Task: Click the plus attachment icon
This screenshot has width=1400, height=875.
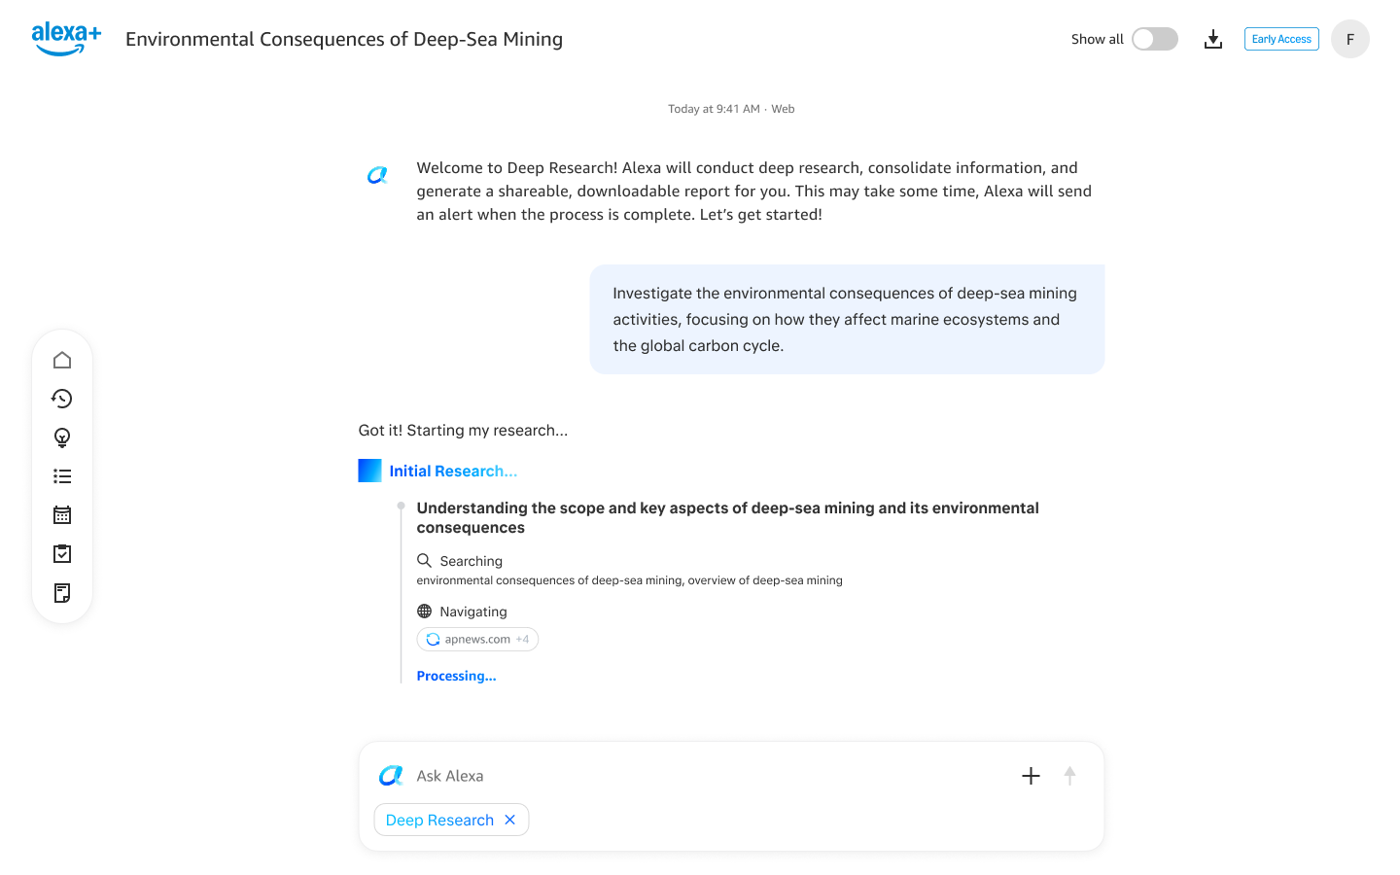Action: click(x=1032, y=776)
